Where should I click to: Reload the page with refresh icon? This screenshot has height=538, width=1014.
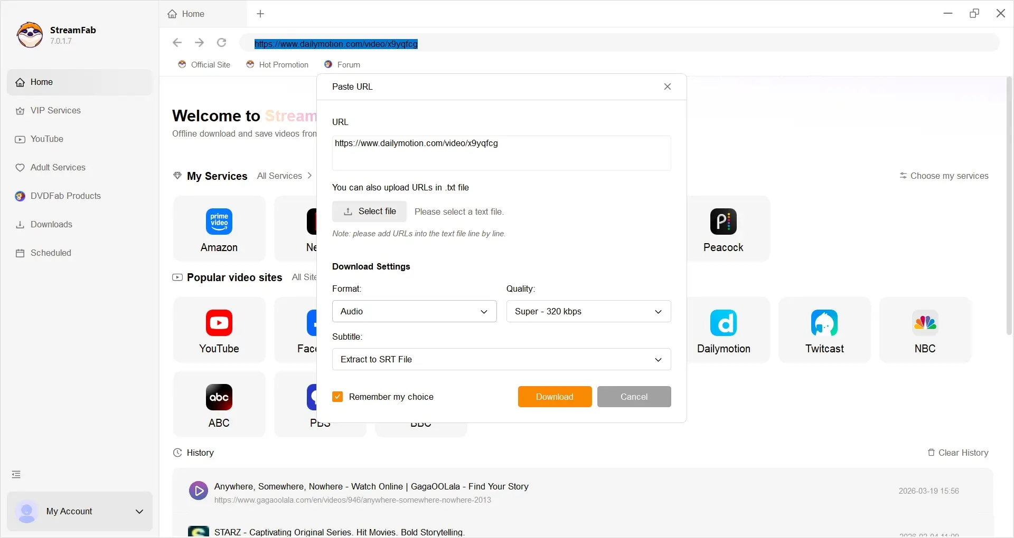(222, 43)
